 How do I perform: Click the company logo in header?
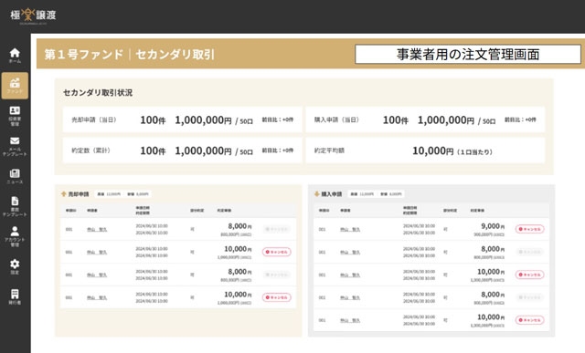click(33, 16)
